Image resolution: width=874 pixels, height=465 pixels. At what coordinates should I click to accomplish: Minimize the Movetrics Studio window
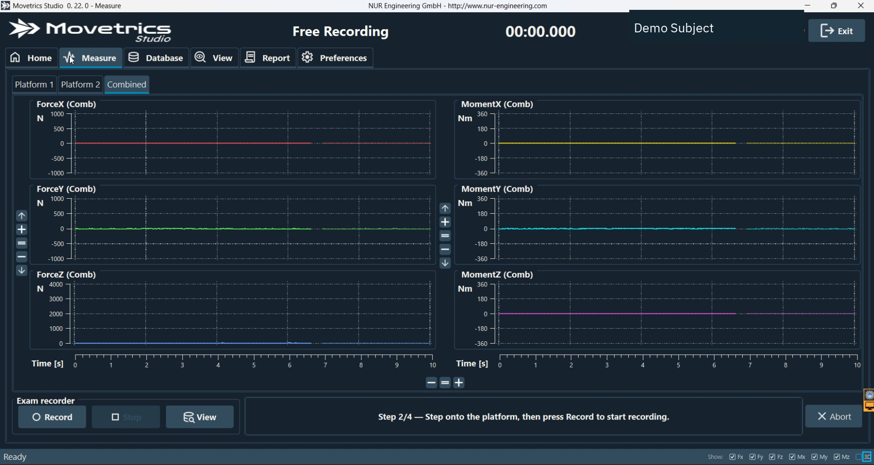pyautogui.click(x=807, y=6)
